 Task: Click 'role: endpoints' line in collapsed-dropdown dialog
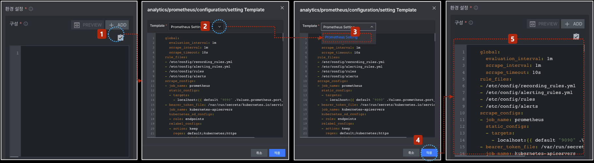click(x=189, y=119)
